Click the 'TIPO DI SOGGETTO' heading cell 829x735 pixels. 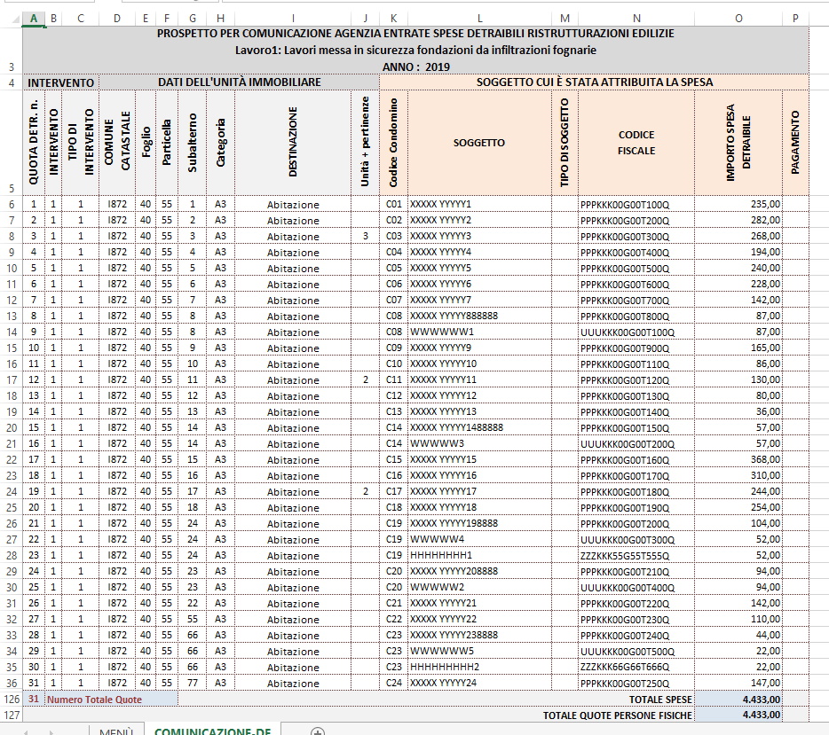point(565,143)
